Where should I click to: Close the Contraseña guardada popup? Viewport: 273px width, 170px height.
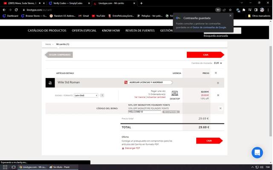pos(230,16)
